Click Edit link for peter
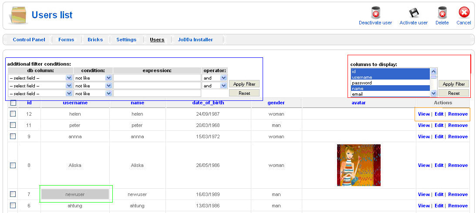Image resolution: width=476 pixels, height=213 pixels. tap(439, 125)
